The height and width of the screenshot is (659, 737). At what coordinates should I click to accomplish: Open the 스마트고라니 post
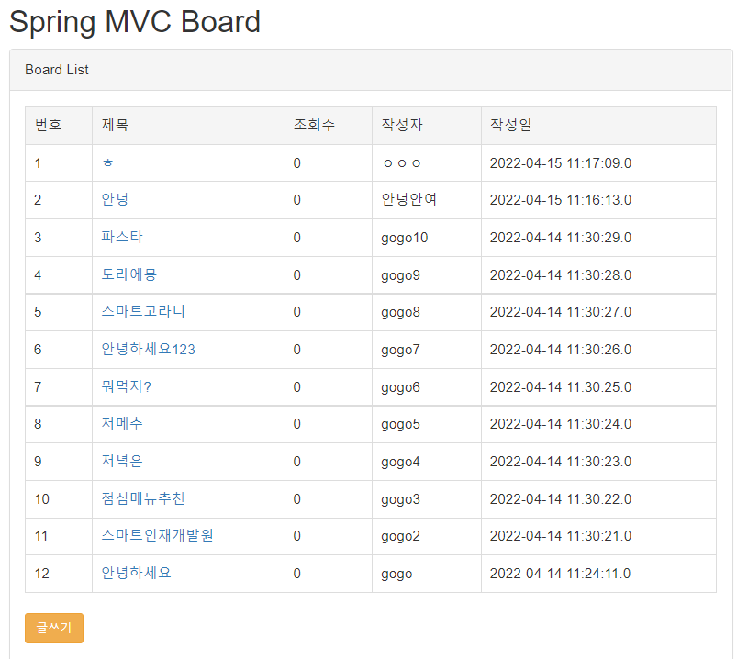click(x=143, y=311)
